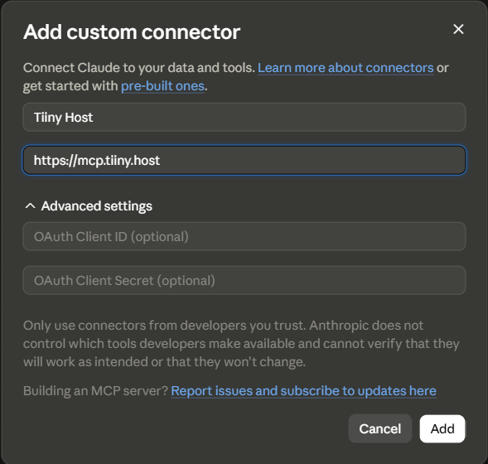Add the Tiiny Host connector
Viewport: 488px width, 464px height.
[x=442, y=428]
